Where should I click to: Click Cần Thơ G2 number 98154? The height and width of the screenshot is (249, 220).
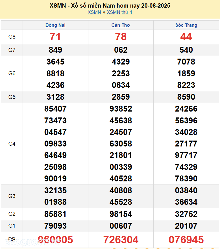121,214
